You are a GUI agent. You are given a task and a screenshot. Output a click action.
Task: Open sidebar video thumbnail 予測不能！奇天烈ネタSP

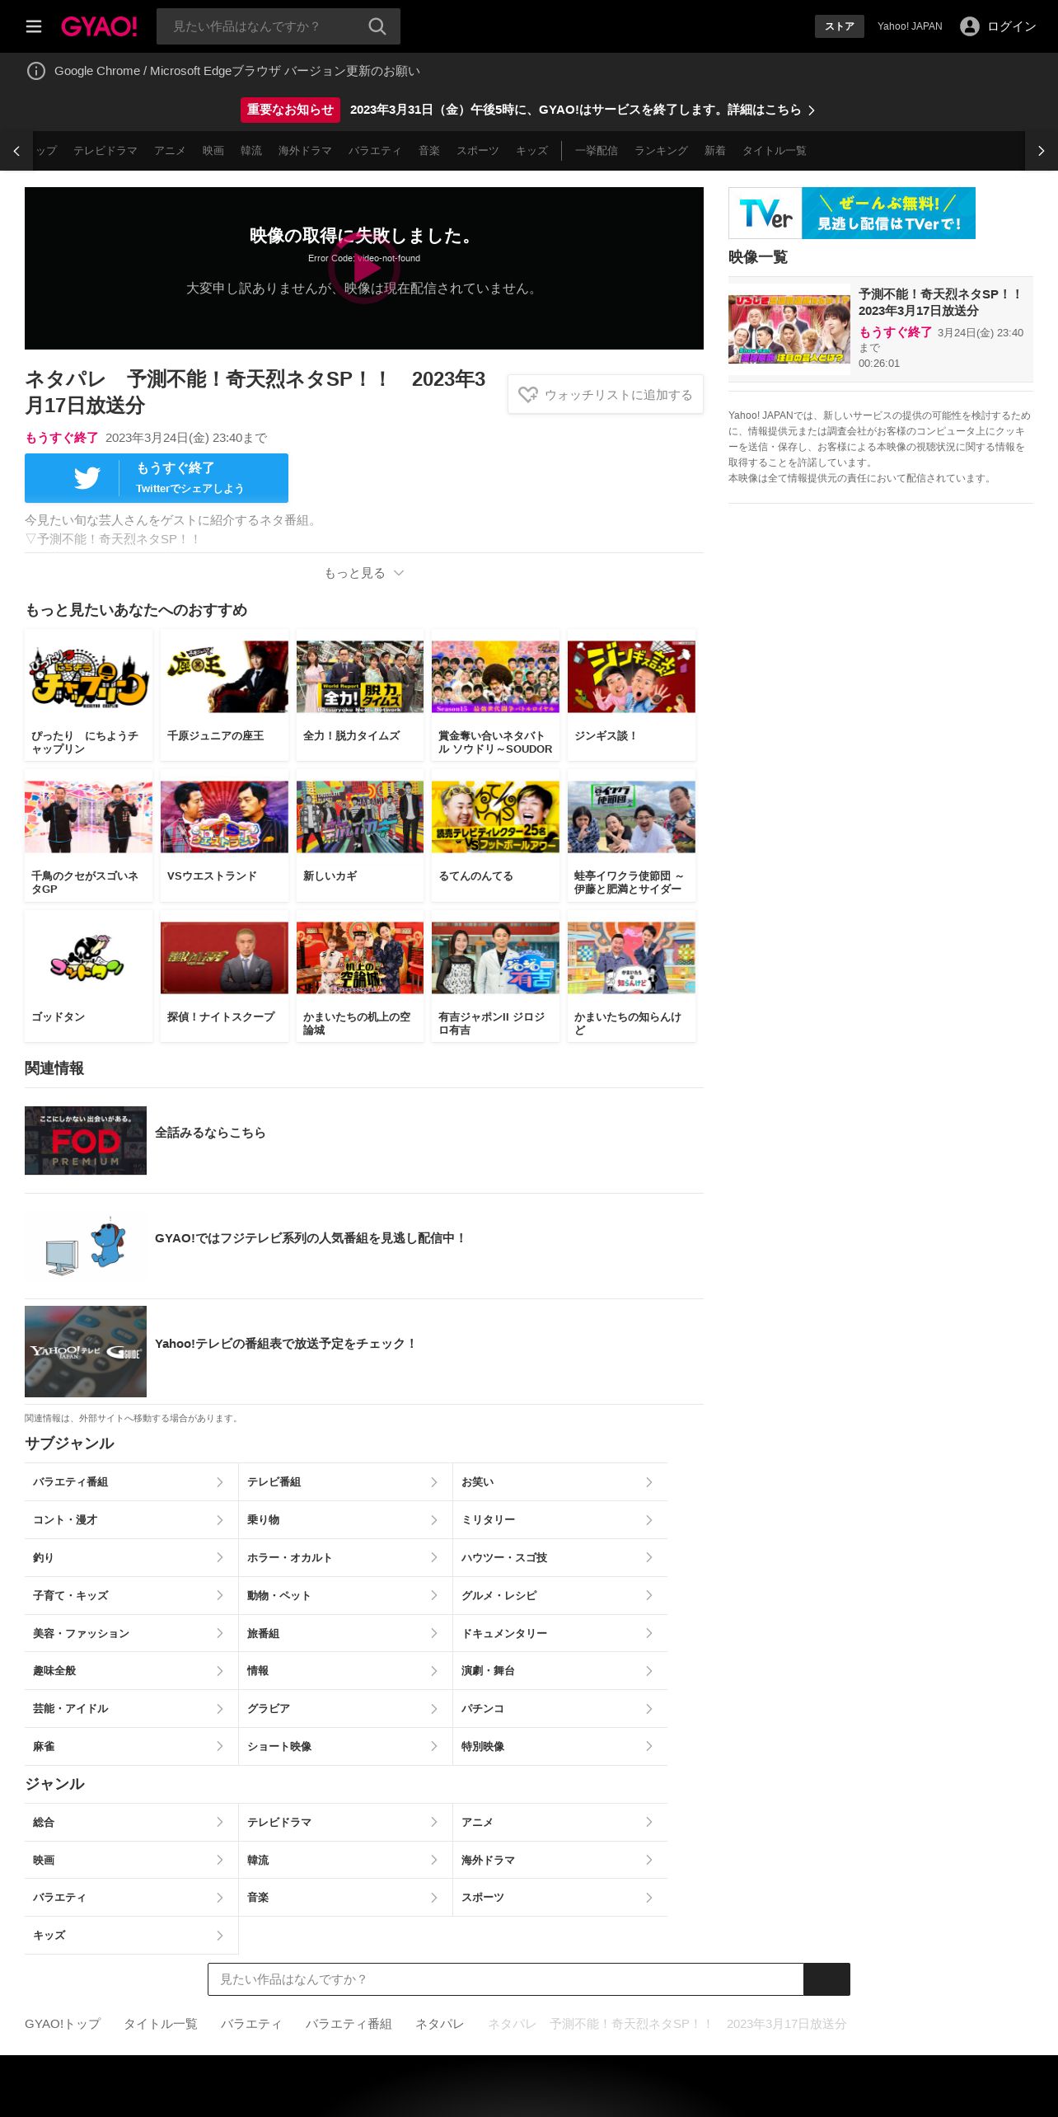789,330
